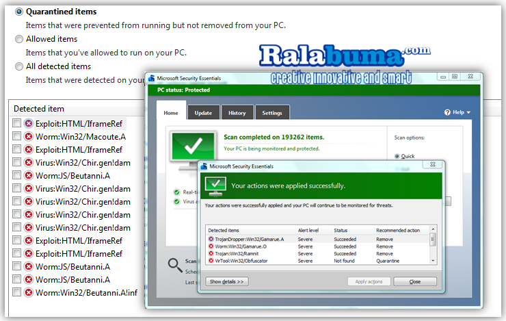
Task: Click the large green checkmark monitor status icon
Action: (x=193, y=149)
